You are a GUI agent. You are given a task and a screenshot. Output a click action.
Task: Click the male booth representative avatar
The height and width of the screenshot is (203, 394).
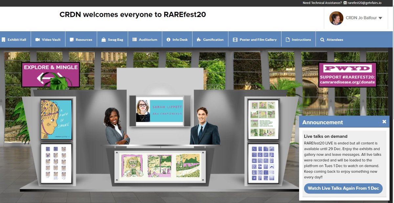[x=205, y=126]
